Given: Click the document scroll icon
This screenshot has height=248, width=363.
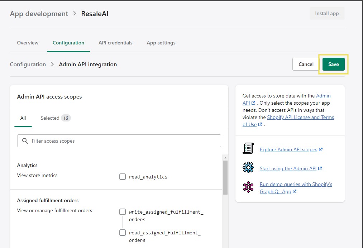Looking at the screenshot, I should 248,148.
